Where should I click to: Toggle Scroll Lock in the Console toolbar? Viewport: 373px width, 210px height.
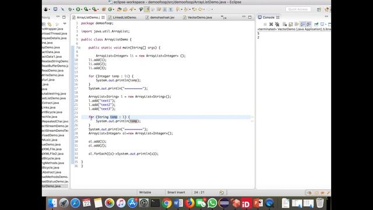tap(290, 24)
